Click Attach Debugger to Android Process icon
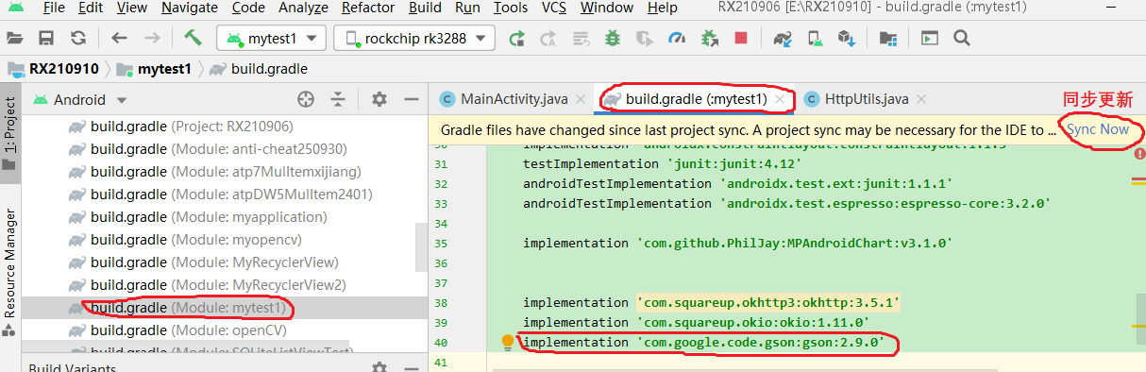Screen dimensions: 1146x372 [709, 39]
